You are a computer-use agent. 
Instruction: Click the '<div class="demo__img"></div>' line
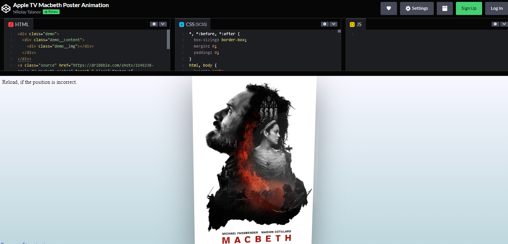(60, 46)
